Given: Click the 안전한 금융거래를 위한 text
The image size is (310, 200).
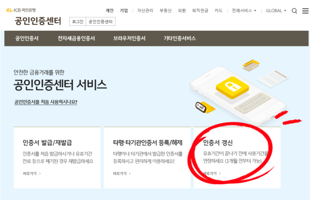Looking at the screenshot, I should pyautogui.click(x=39, y=72).
